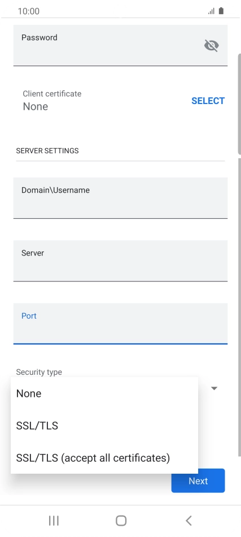Tap the Client certificate None value
This screenshot has height=537, width=241.
35,106
